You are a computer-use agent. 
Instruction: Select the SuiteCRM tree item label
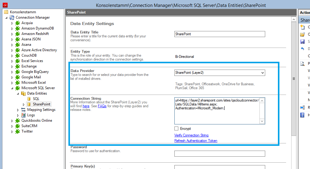click(x=29, y=126)
